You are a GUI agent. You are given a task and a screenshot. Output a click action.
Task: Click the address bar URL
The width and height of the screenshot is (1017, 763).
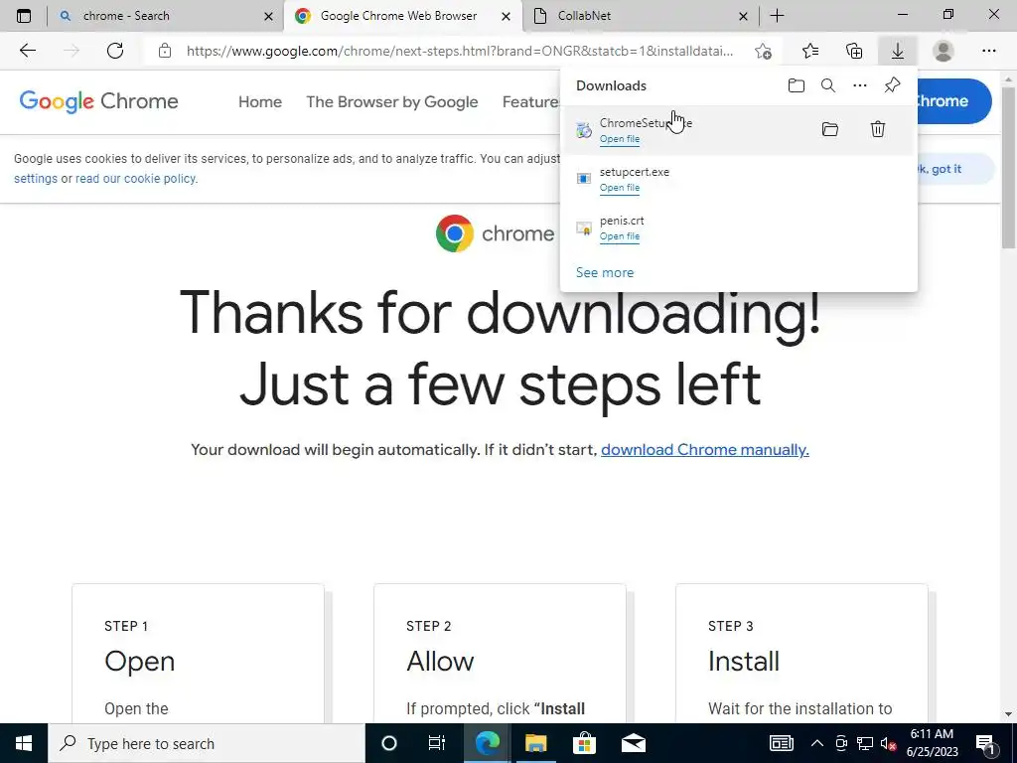tap(460, 51)
